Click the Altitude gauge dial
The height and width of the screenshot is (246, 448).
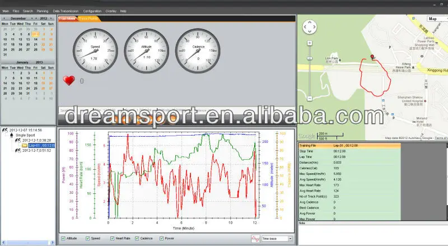point(146,51)
